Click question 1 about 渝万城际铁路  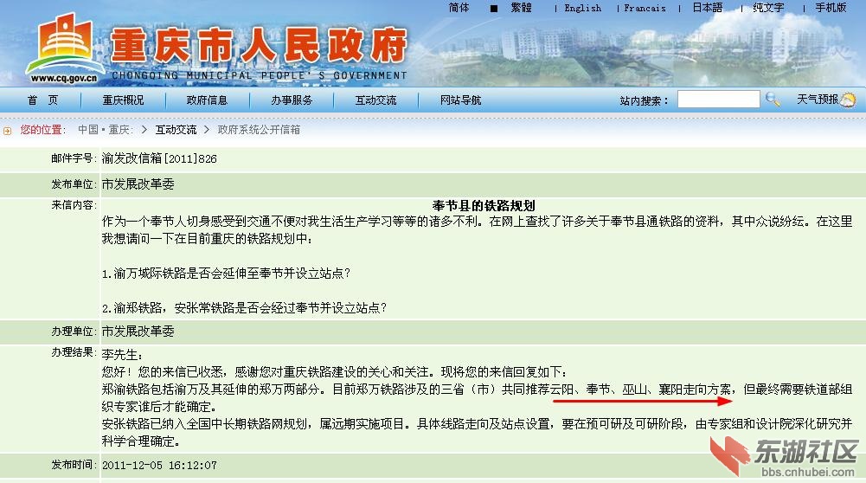[226, 274]
